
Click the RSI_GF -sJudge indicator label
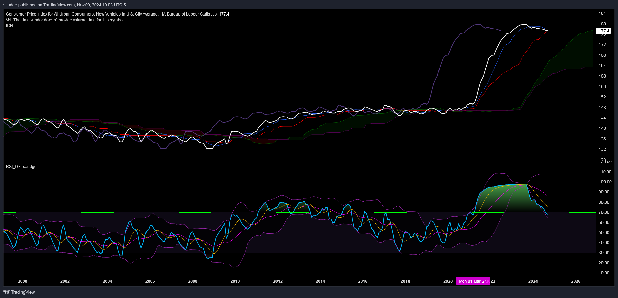pyautogui.click(x=21, y=167)
